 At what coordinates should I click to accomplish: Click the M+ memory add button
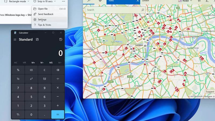[33, 63]
